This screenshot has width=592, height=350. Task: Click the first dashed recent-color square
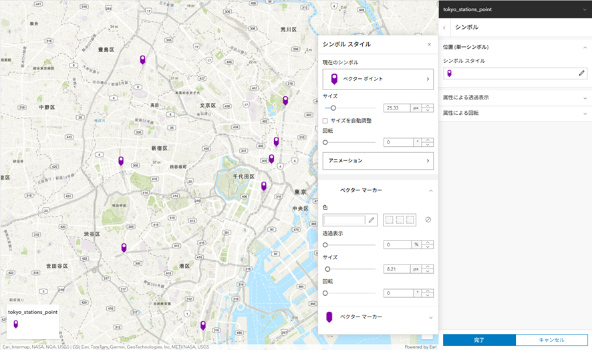(390, 220)
